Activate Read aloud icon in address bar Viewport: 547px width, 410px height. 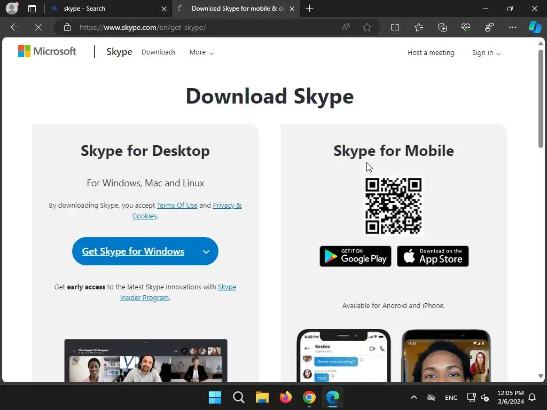(346, 27)
